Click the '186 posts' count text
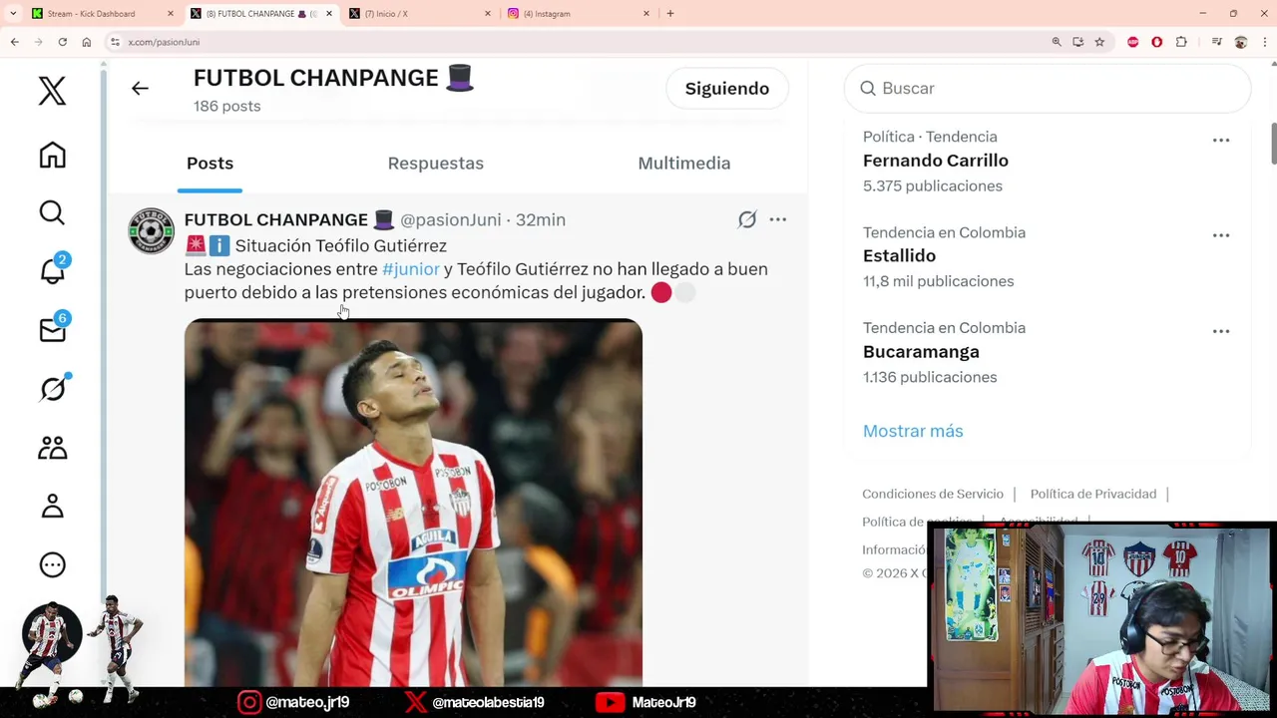Screen dimensions: 1277x718 pyautogui.click(x=226, y=106)
